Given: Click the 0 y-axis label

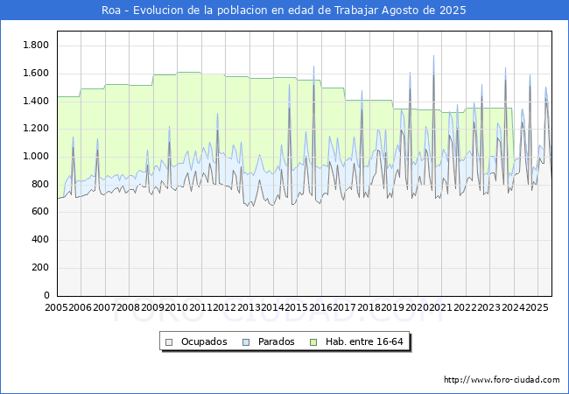Looking at the screenshot, I should (46, 296).
